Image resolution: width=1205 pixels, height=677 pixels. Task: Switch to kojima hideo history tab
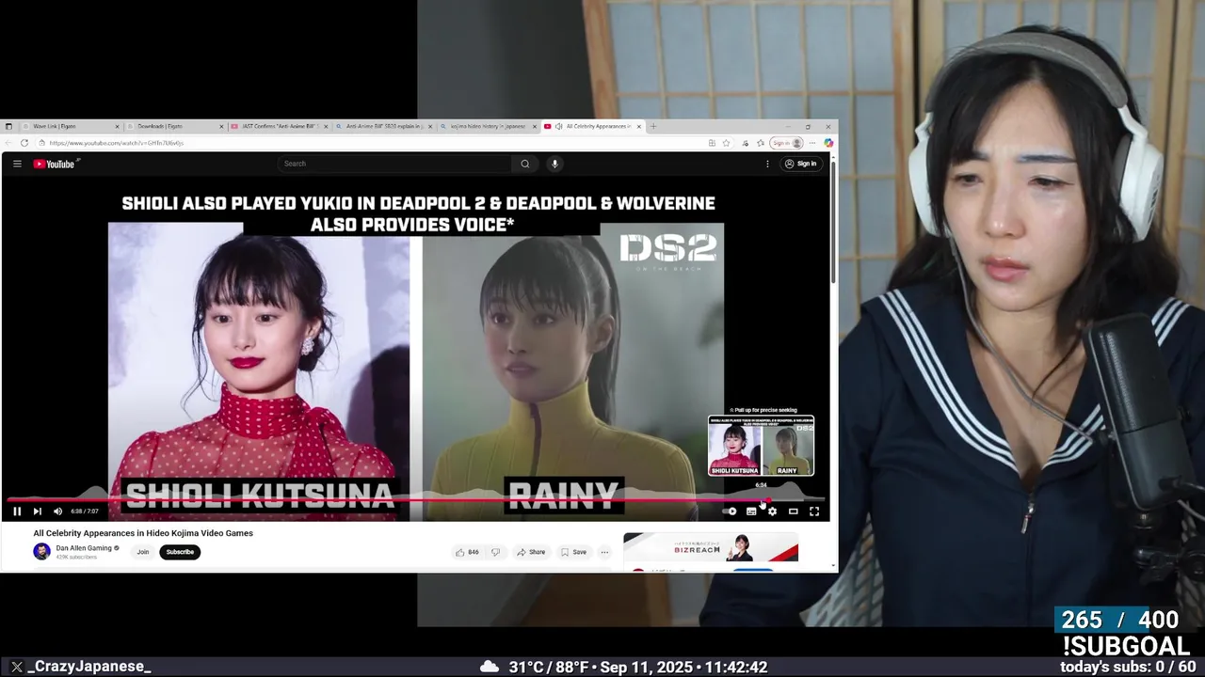coord(488,126)
